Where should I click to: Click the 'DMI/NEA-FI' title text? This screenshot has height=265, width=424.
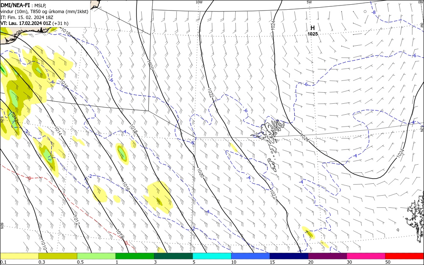(15, 5)
